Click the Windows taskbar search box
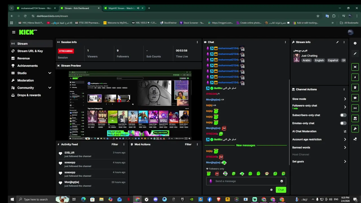 [43, 199]
